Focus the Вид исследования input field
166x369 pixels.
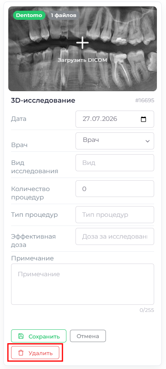115,163
